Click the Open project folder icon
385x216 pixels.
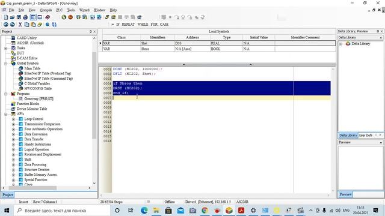tap(12, 17)
